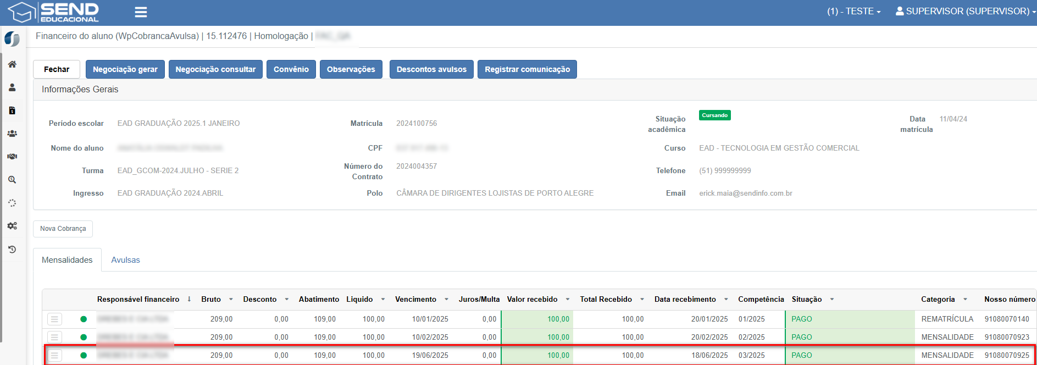Viewport: 1037px width, 365px height.
Task: Click REMATRÍCULA category cell
Action: [x=947, y=319]
